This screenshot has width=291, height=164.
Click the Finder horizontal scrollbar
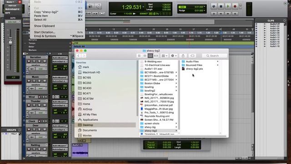(183, 136)
